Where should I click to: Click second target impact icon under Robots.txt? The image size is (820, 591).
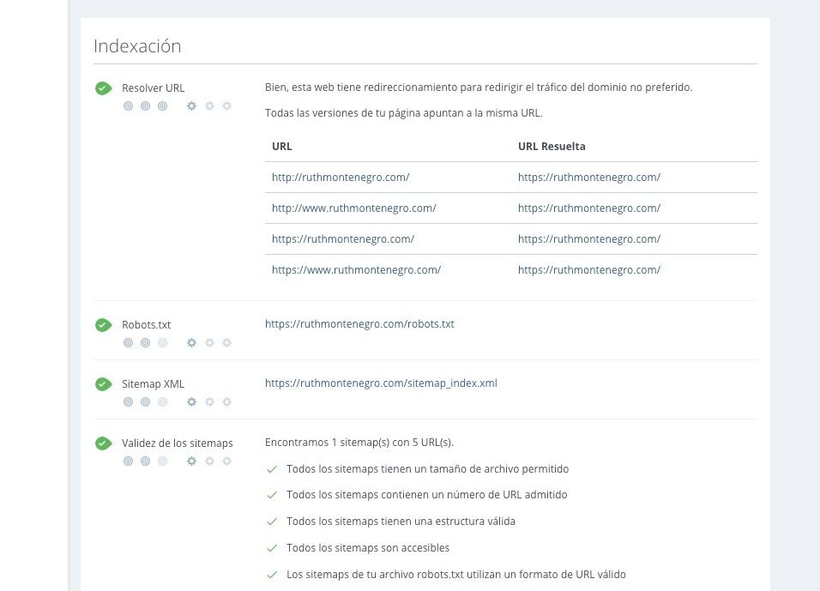(x=145, y=342)
